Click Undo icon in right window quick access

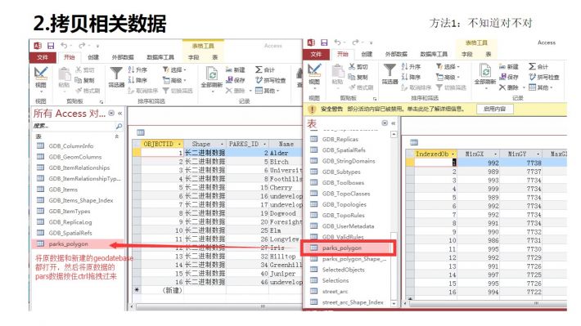click(338, 42)
